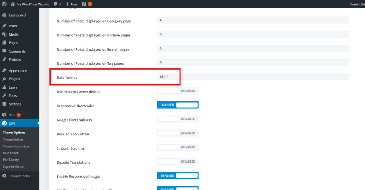Screen dimensions: 365x190
Task: Enable the Back To Top Button toggle
Action: pos(178,133)
